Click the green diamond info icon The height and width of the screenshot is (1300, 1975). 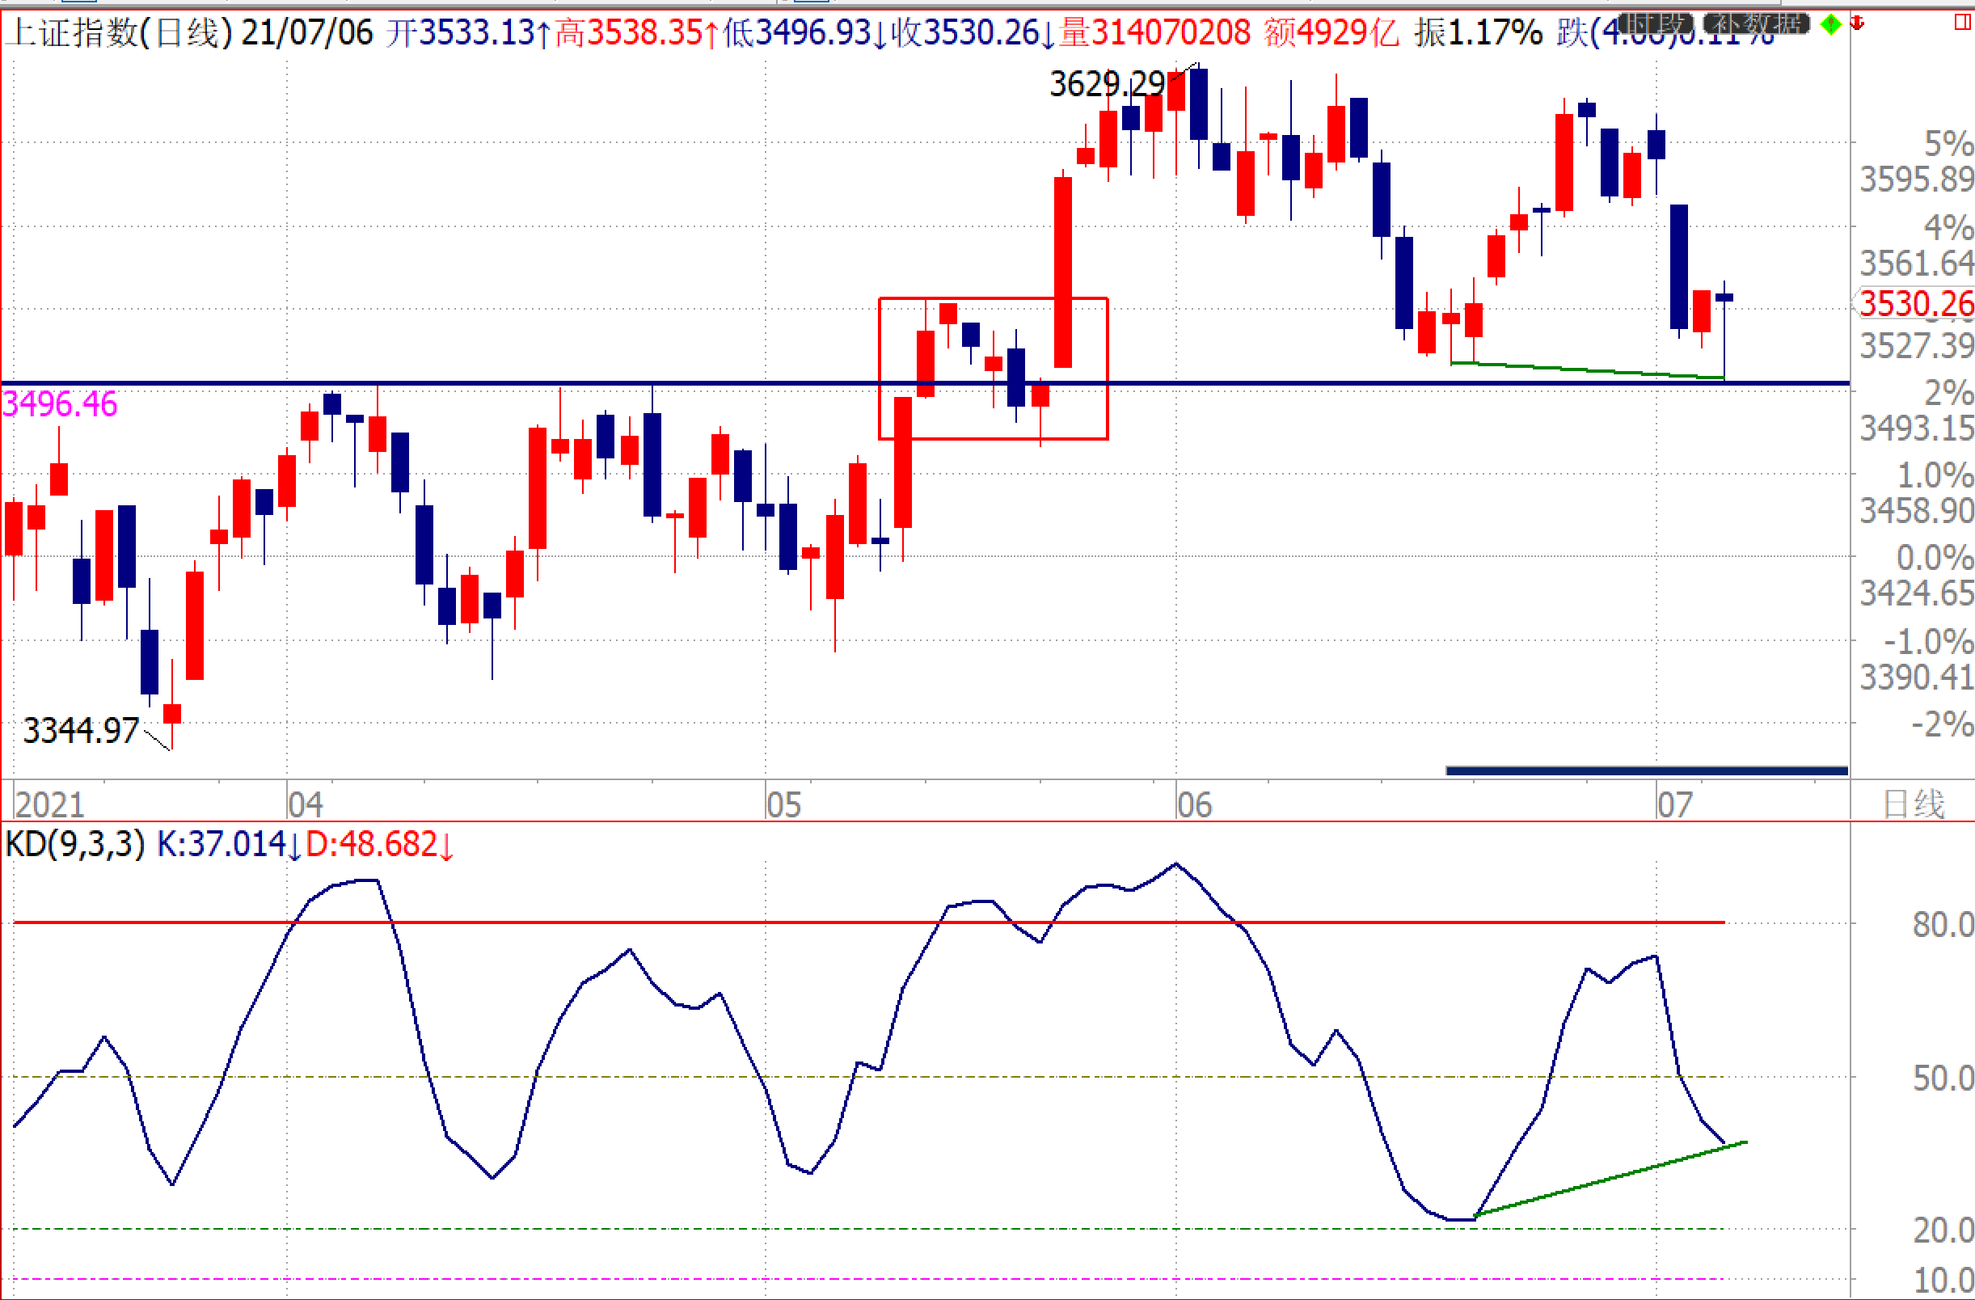pyautogui.click(x=1830, y=25)
